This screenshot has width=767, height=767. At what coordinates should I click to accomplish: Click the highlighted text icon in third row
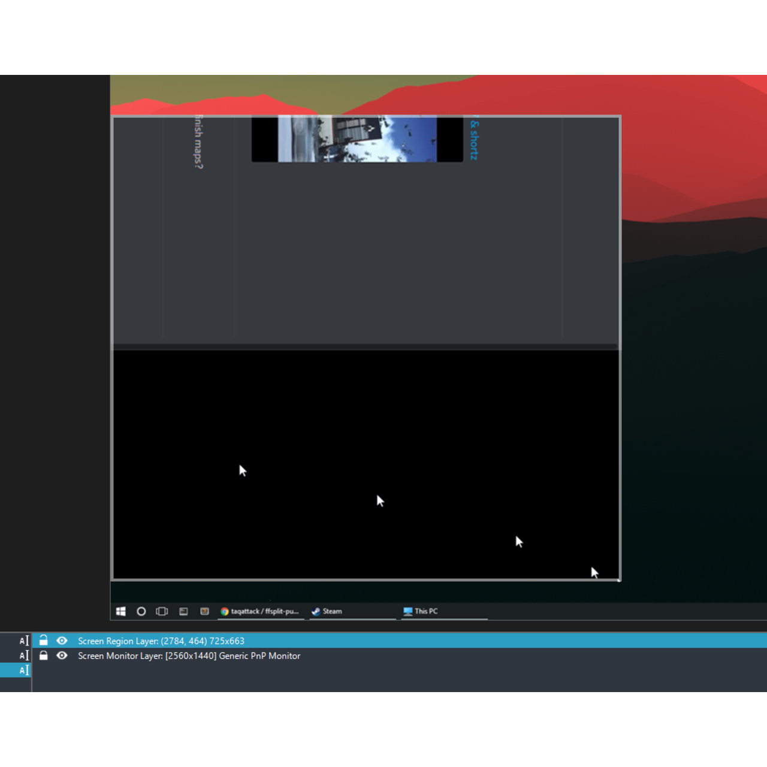point(23,670)
